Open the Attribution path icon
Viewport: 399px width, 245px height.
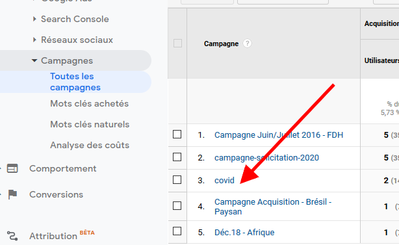[x=12, y=236]
